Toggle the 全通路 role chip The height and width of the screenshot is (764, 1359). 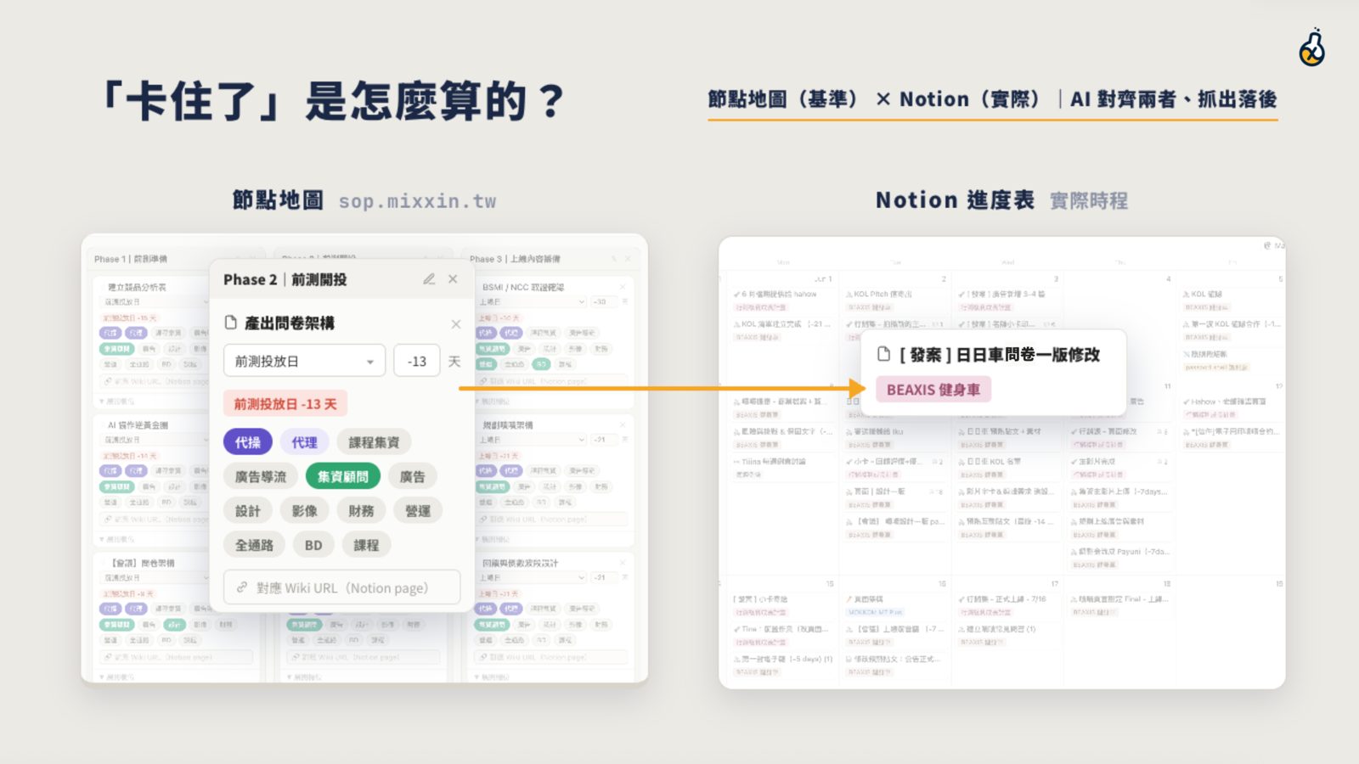click(x=254, y=545)
